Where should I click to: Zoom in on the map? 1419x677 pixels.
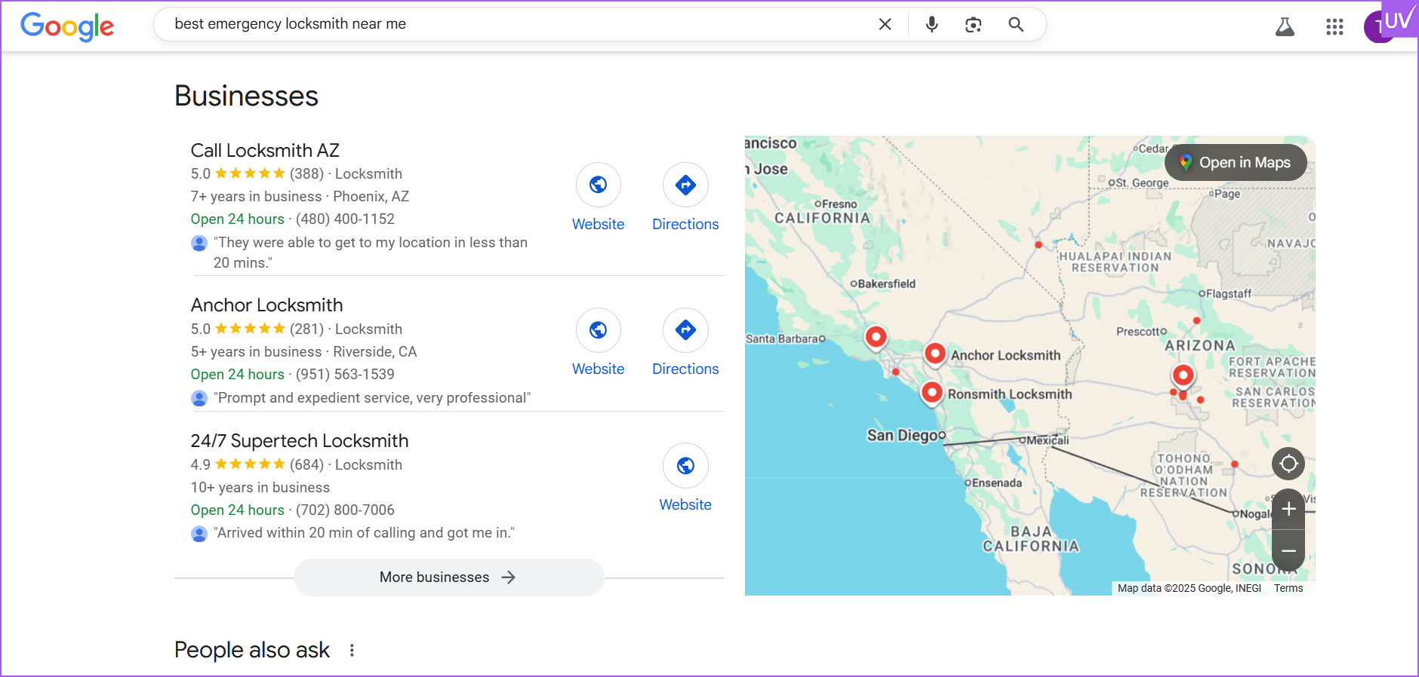(x=1288, y=509)
